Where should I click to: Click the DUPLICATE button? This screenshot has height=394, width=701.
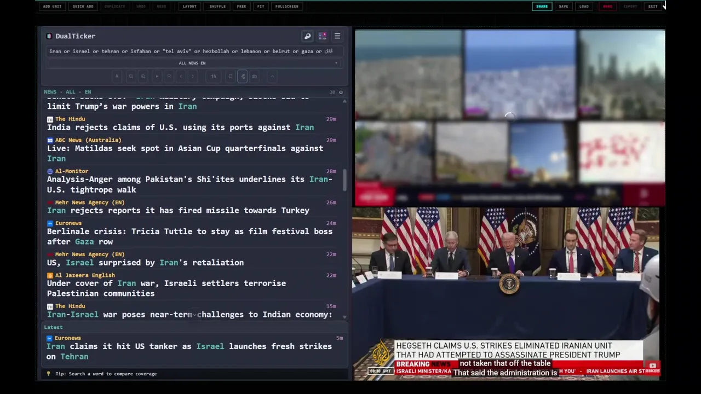(x=114, y=7)
